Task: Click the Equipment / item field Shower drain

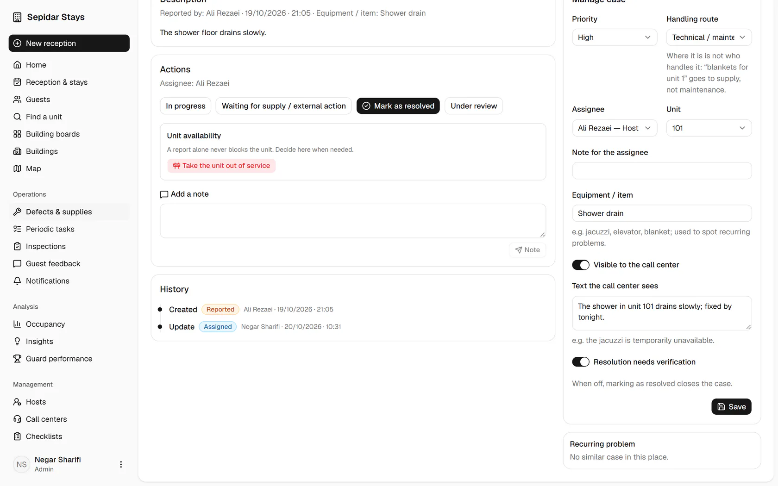Action: 662,213
